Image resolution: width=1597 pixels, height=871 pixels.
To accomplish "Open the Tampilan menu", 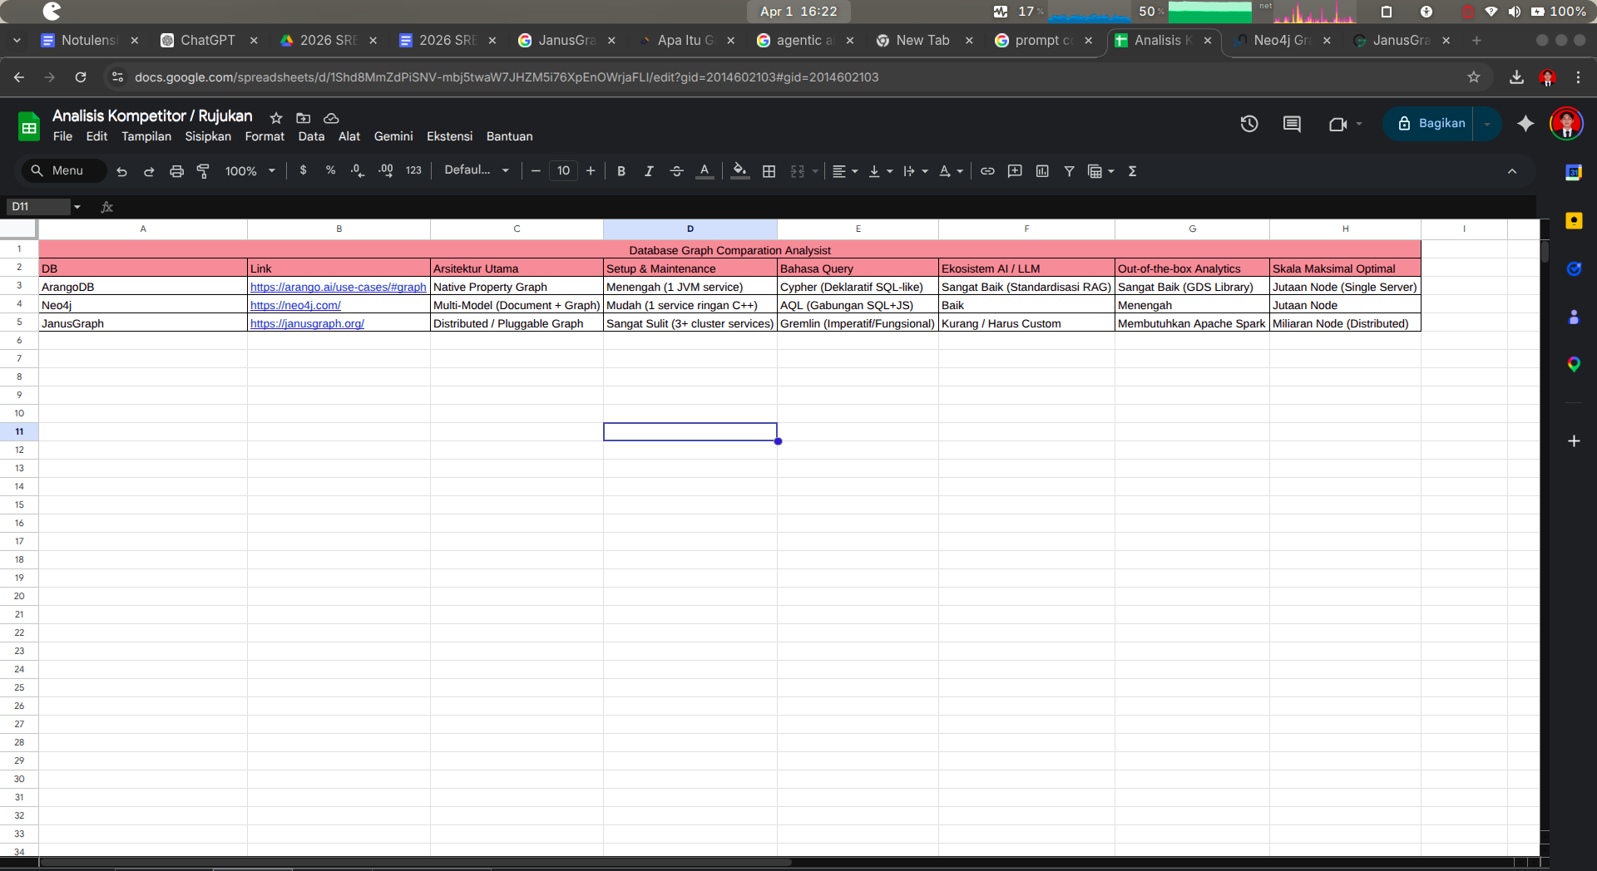I will click(146, 136).
